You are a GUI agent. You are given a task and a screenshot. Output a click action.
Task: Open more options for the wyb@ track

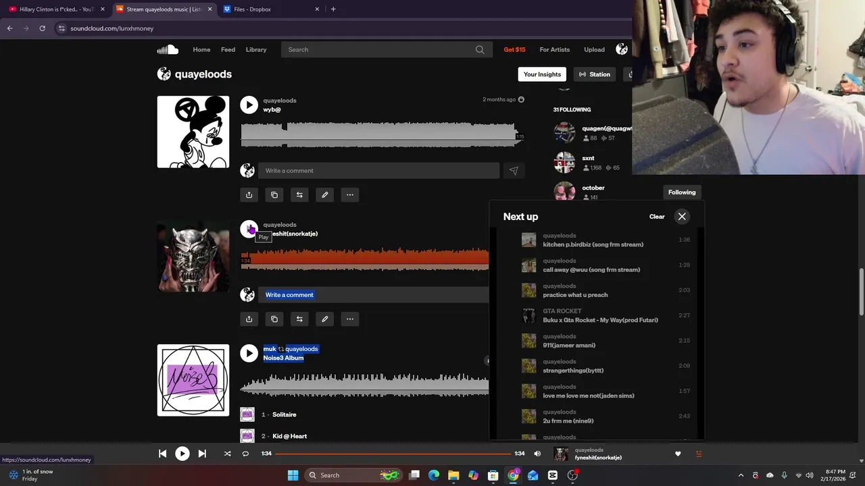coord(350,195)
